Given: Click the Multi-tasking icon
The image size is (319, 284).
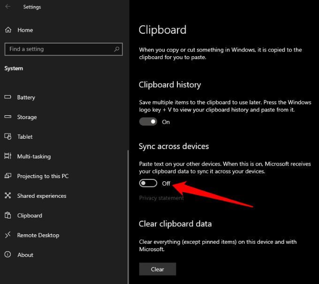Looking at the screenshot, I should [8, 156].
